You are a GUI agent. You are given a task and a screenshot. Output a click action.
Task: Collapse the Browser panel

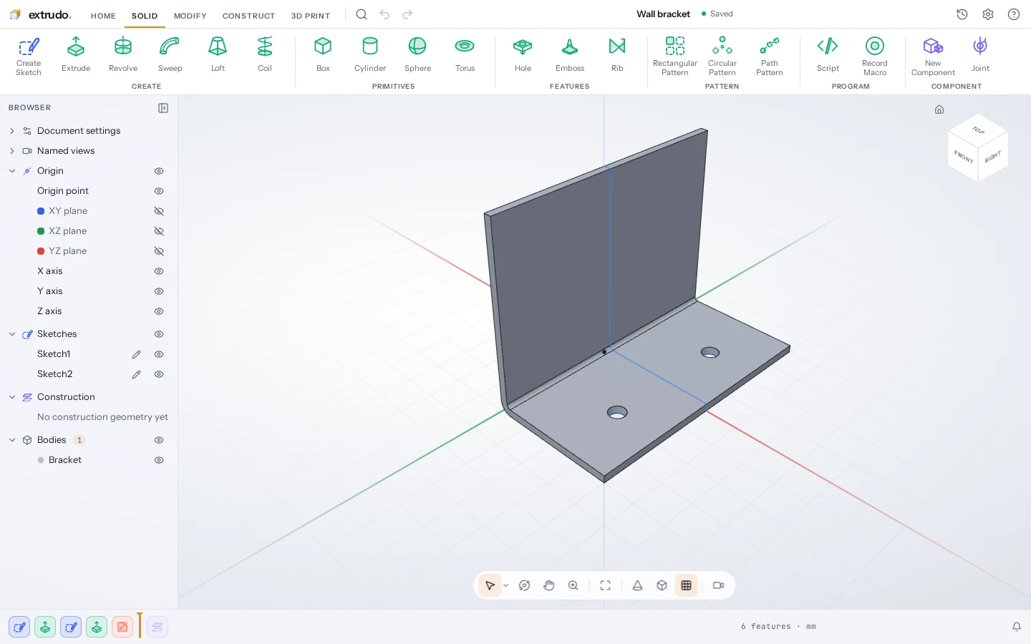[163, 108]
